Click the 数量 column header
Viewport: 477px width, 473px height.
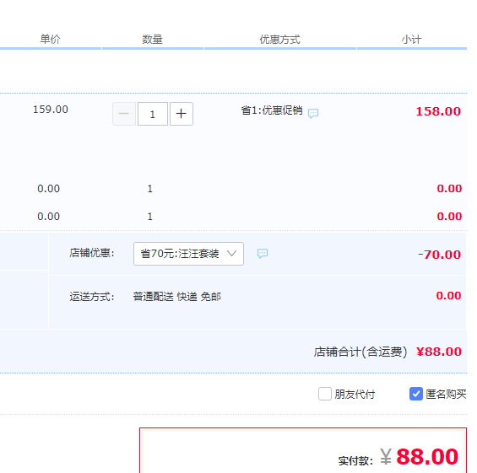(x=153, y=39)
